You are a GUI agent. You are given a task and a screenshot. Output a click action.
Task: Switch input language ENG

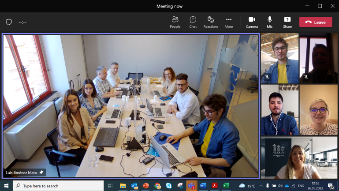(301, 186)
